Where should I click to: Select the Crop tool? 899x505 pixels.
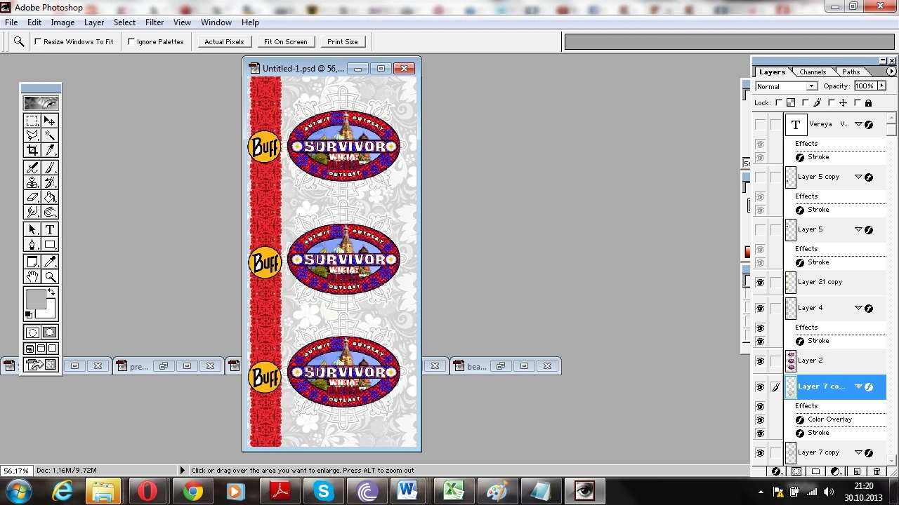point(32,150)
